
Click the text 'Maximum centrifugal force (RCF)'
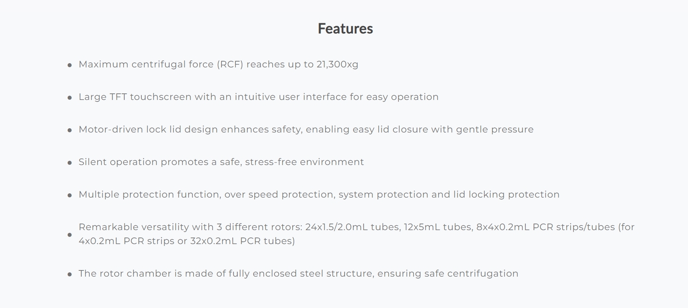pos(161,64)
